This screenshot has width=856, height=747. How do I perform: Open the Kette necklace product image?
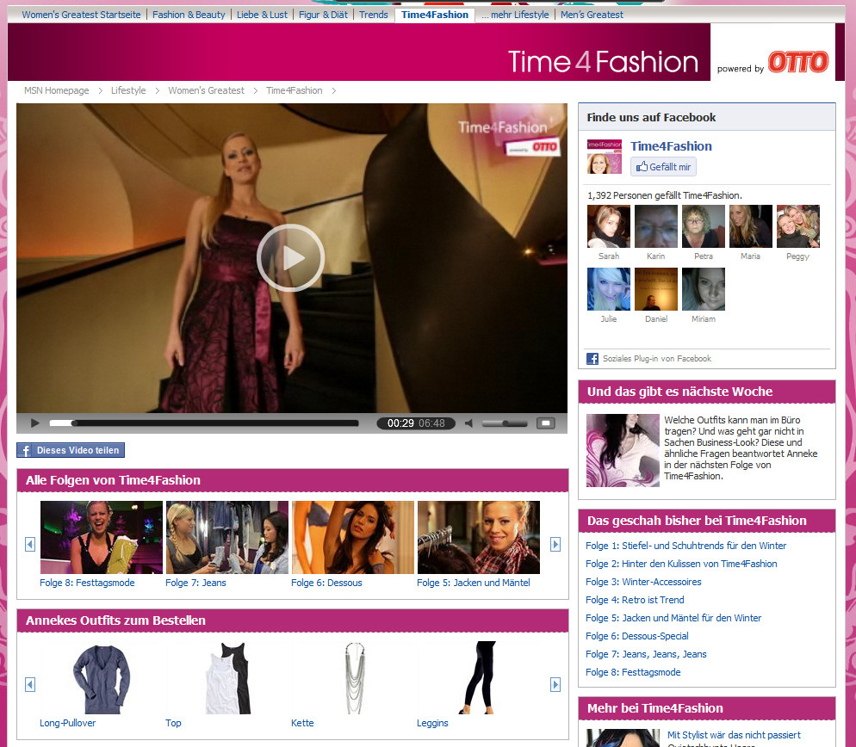pos(354,678)
